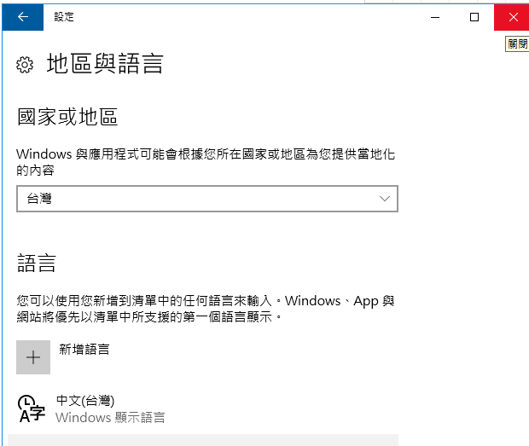Click the 語言 section heading
This screenshot has width=529, height=446.
point(37,264)
